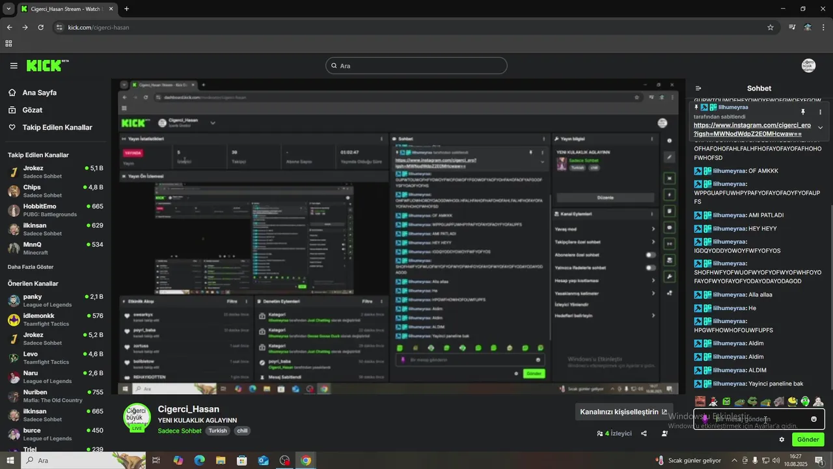The image size is (833, 469).
Task: Send message with Gönder button
Action: pyautogui.click(x=808, y=440)
